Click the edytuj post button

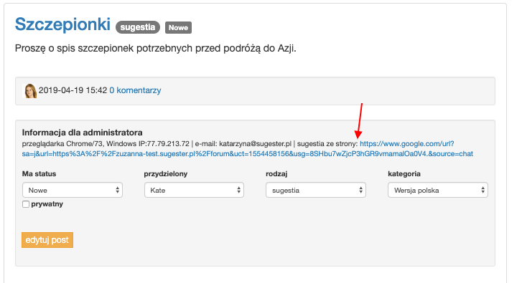tap(47, 240)
